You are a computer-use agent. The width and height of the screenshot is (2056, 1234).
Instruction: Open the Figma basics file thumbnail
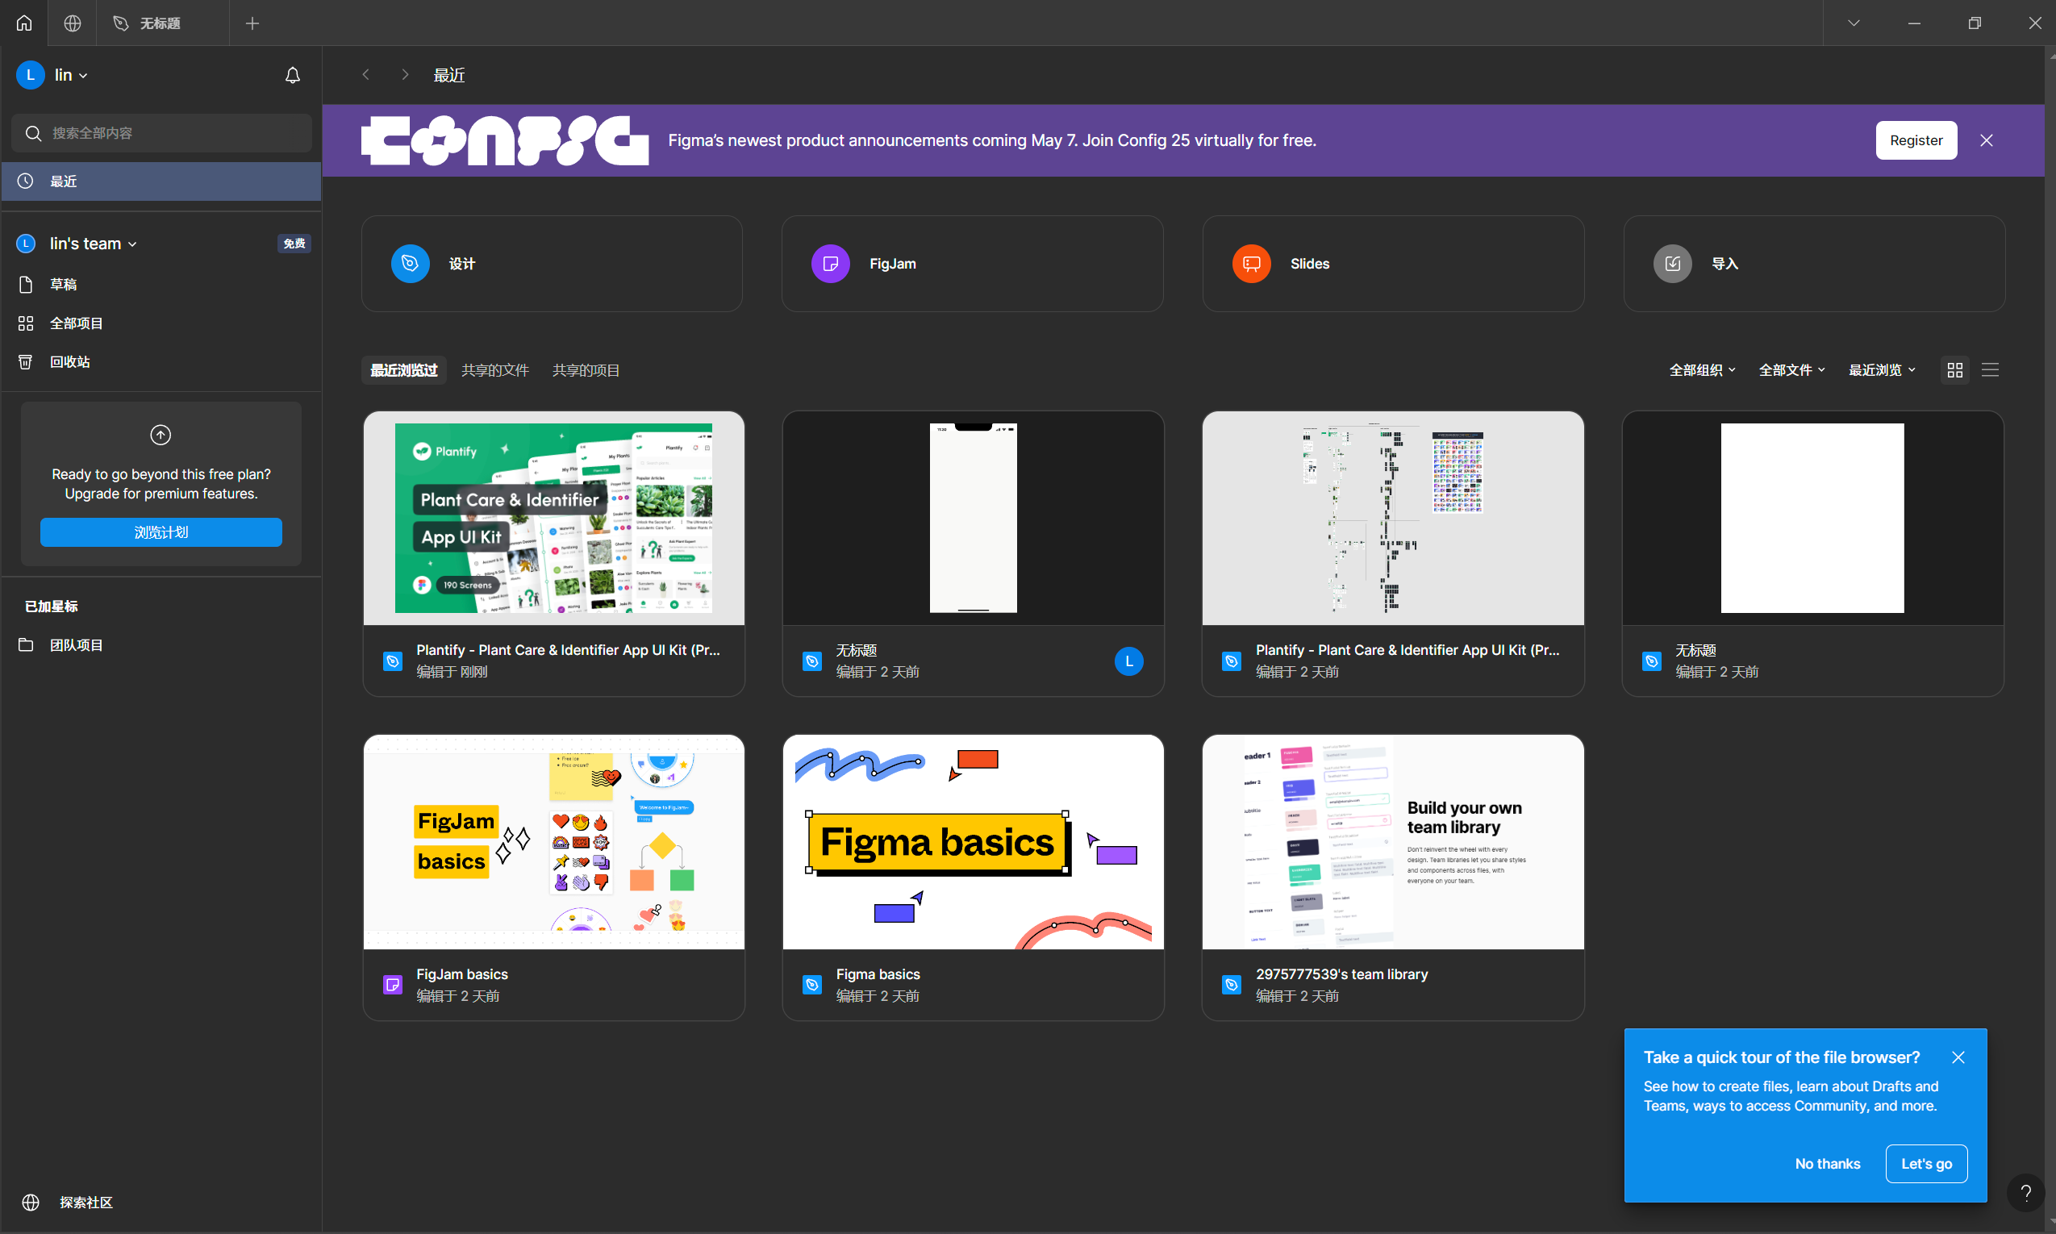click(973, 841)
